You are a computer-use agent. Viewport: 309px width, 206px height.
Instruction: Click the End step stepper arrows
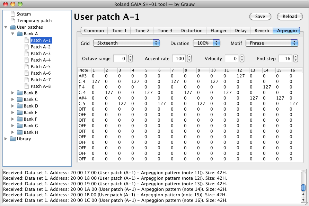click(x=295, y=58)
